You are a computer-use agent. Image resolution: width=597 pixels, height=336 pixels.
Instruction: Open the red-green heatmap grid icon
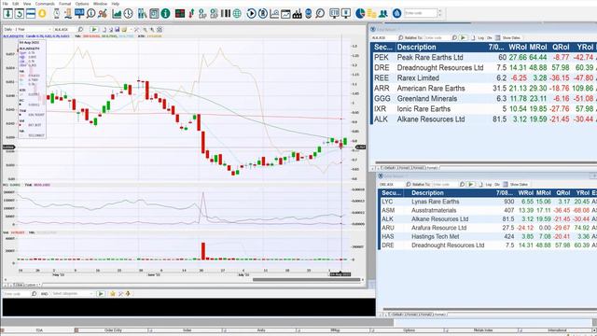180,14
